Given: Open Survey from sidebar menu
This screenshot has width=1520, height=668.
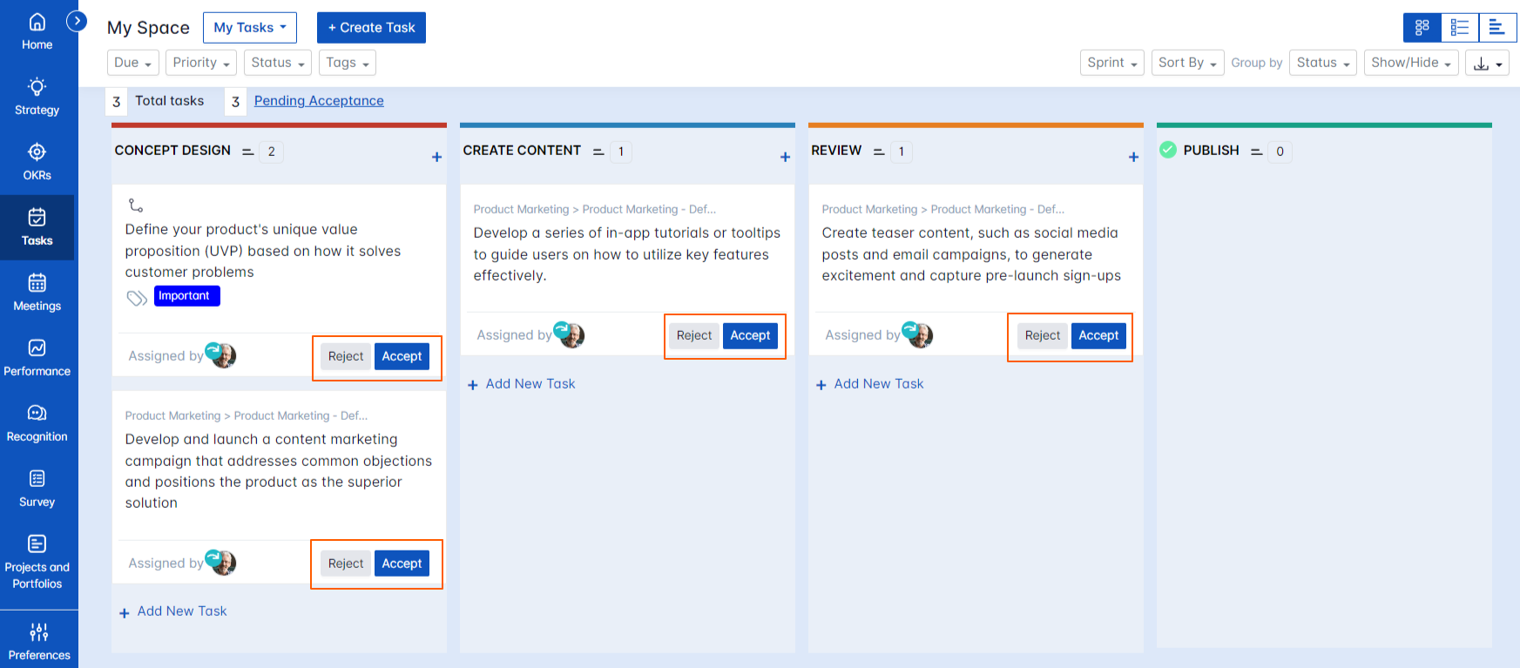Looking at the screenshot, I should 37,489.
